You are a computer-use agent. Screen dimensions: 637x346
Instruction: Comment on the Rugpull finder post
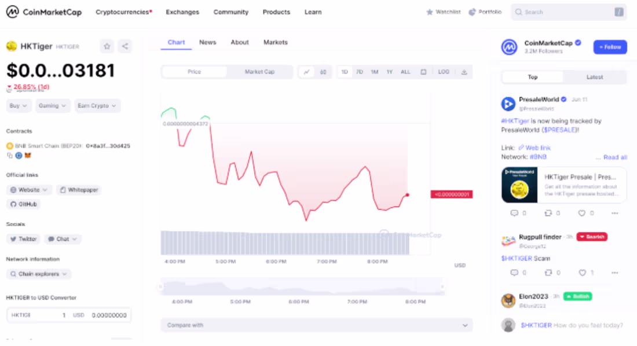[x=514, y=273]
